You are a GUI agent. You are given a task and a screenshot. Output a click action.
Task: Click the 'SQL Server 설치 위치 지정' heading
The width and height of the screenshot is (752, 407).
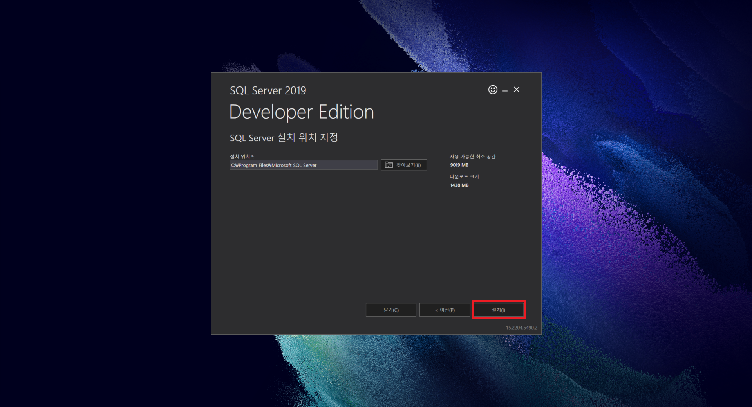click(x=284, y=138)
